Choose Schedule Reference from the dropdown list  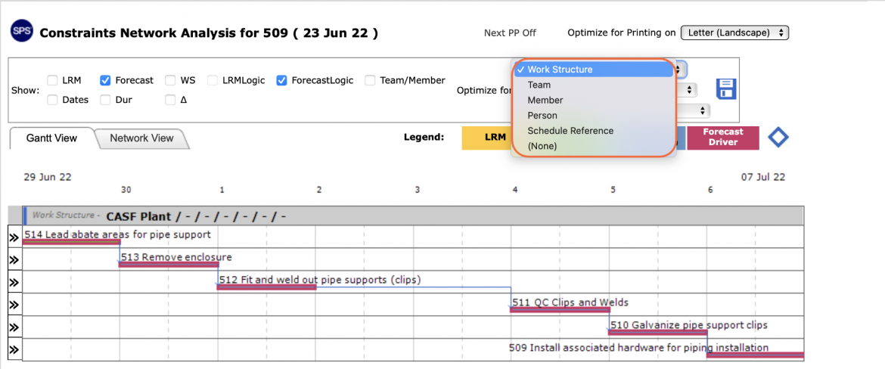click(595, 130)
